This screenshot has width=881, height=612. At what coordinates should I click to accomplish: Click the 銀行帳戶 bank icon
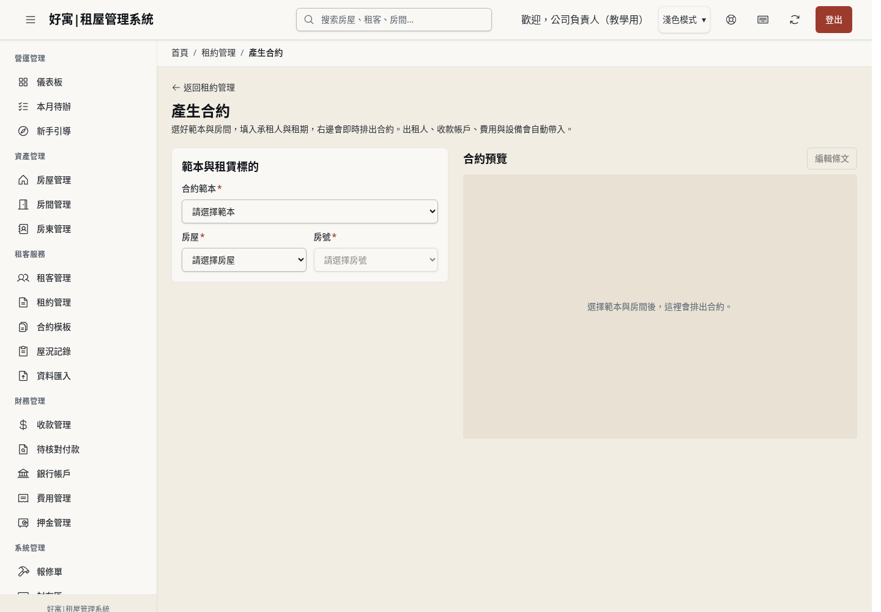[23, 474]
